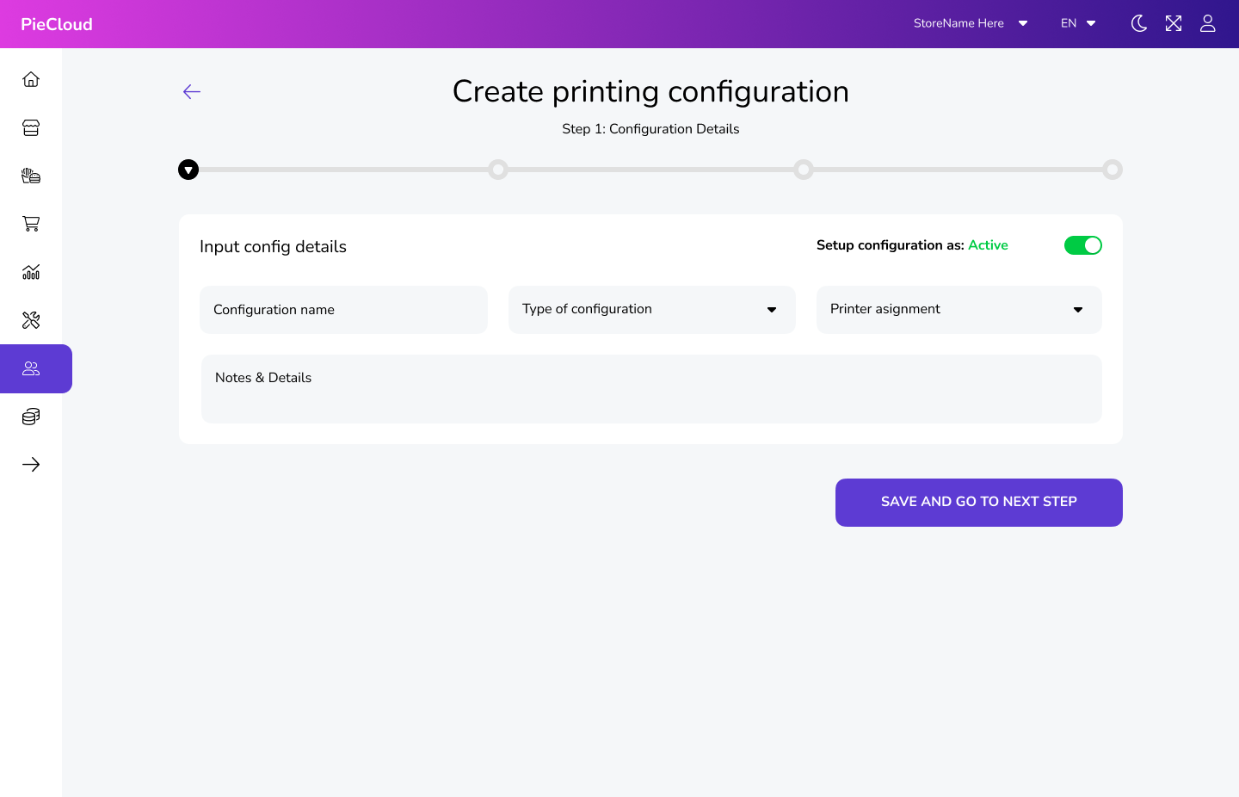Jump to the second progress step marker
Image resolution: width=1239 pixels, height=797 pixels.
pos(498,170)
